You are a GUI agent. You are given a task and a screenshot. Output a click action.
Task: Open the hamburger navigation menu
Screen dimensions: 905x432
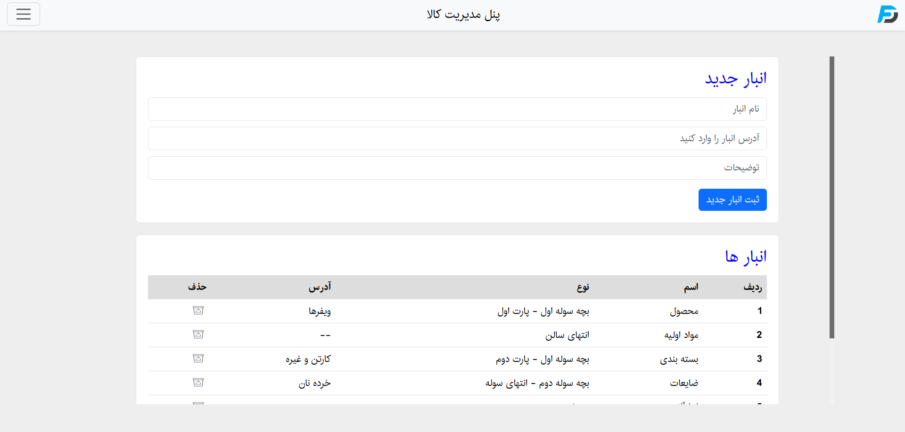point(24,14)
